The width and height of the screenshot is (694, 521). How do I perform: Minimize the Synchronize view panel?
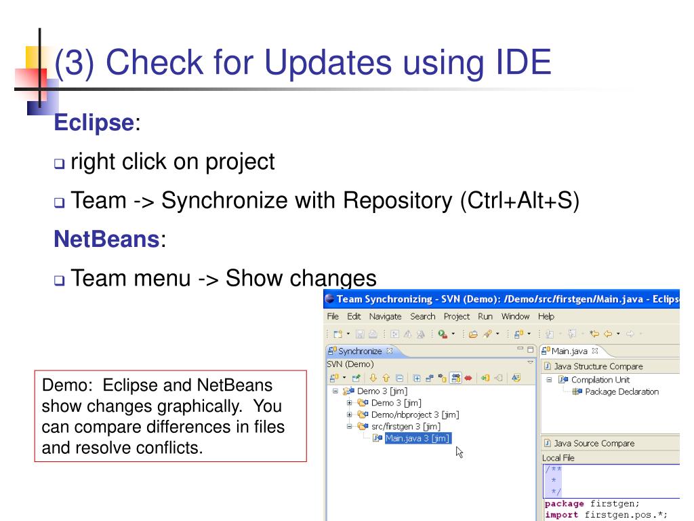tap(520, 348)
